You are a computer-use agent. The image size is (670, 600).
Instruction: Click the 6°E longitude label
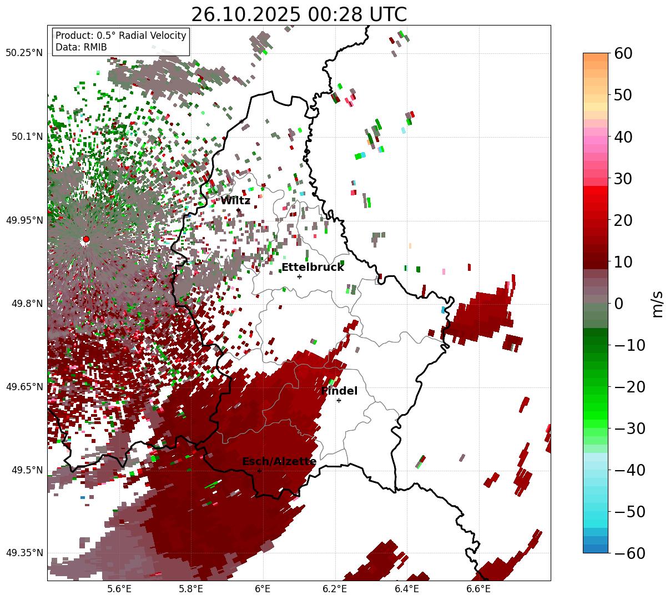(x=263, y=589)
